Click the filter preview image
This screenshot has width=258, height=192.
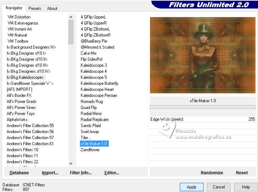pyautogui.click(x=203, y=55)
